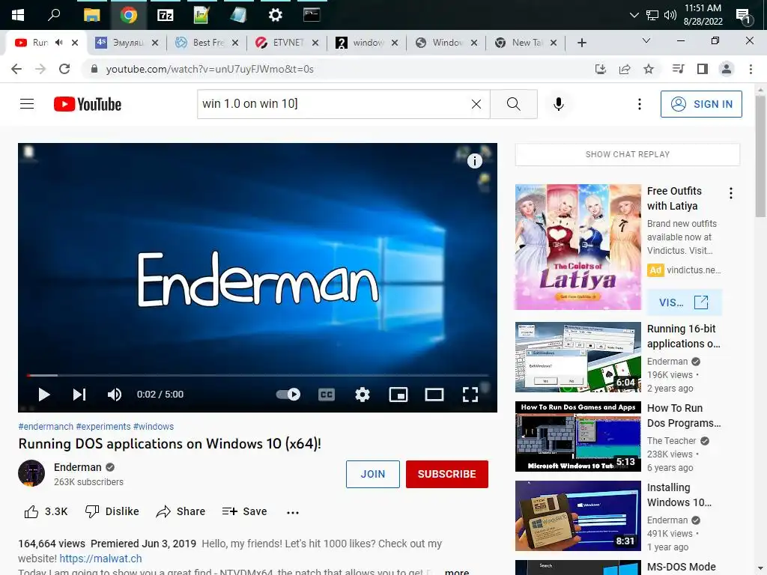Open video player settings gear

363,395
